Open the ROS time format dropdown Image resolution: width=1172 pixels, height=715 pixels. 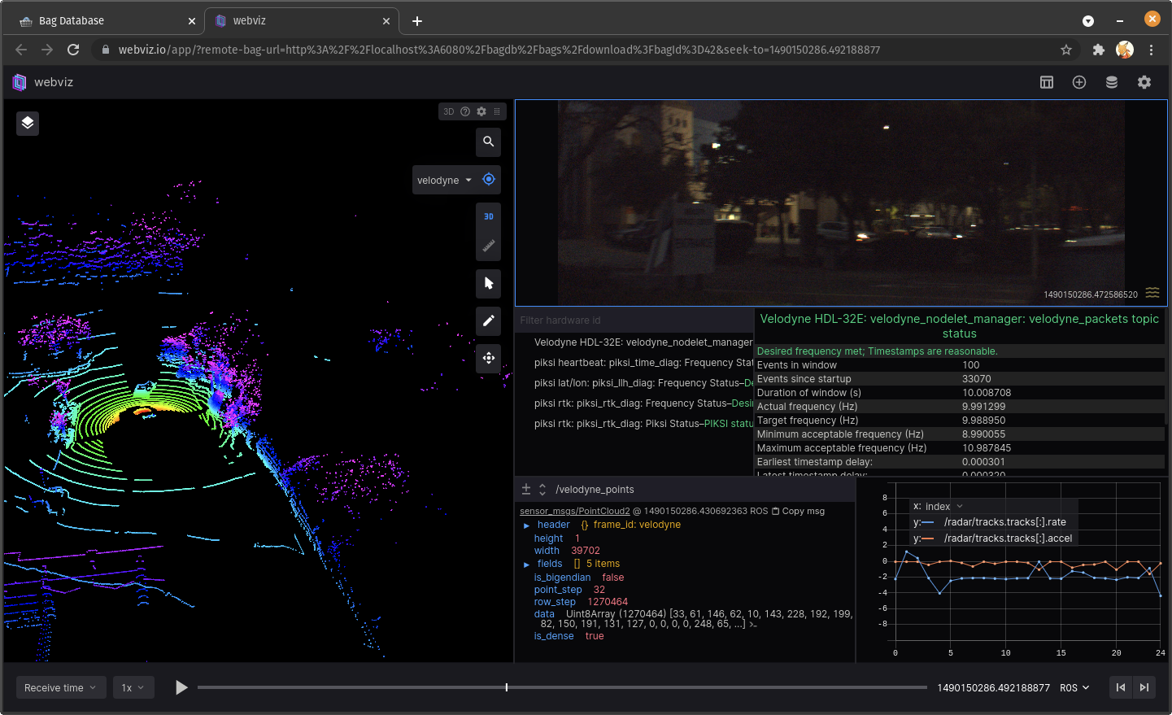[x=1074, y=688]
